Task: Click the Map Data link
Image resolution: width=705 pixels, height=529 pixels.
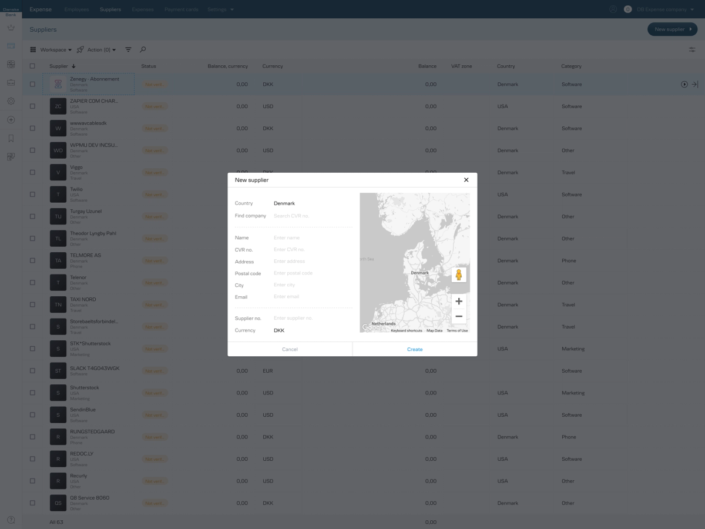Action: pos(434,331)
